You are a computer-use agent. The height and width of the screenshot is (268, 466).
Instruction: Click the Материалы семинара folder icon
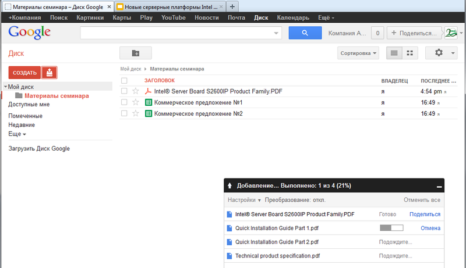pyautogui.click(x=19, y=95)
